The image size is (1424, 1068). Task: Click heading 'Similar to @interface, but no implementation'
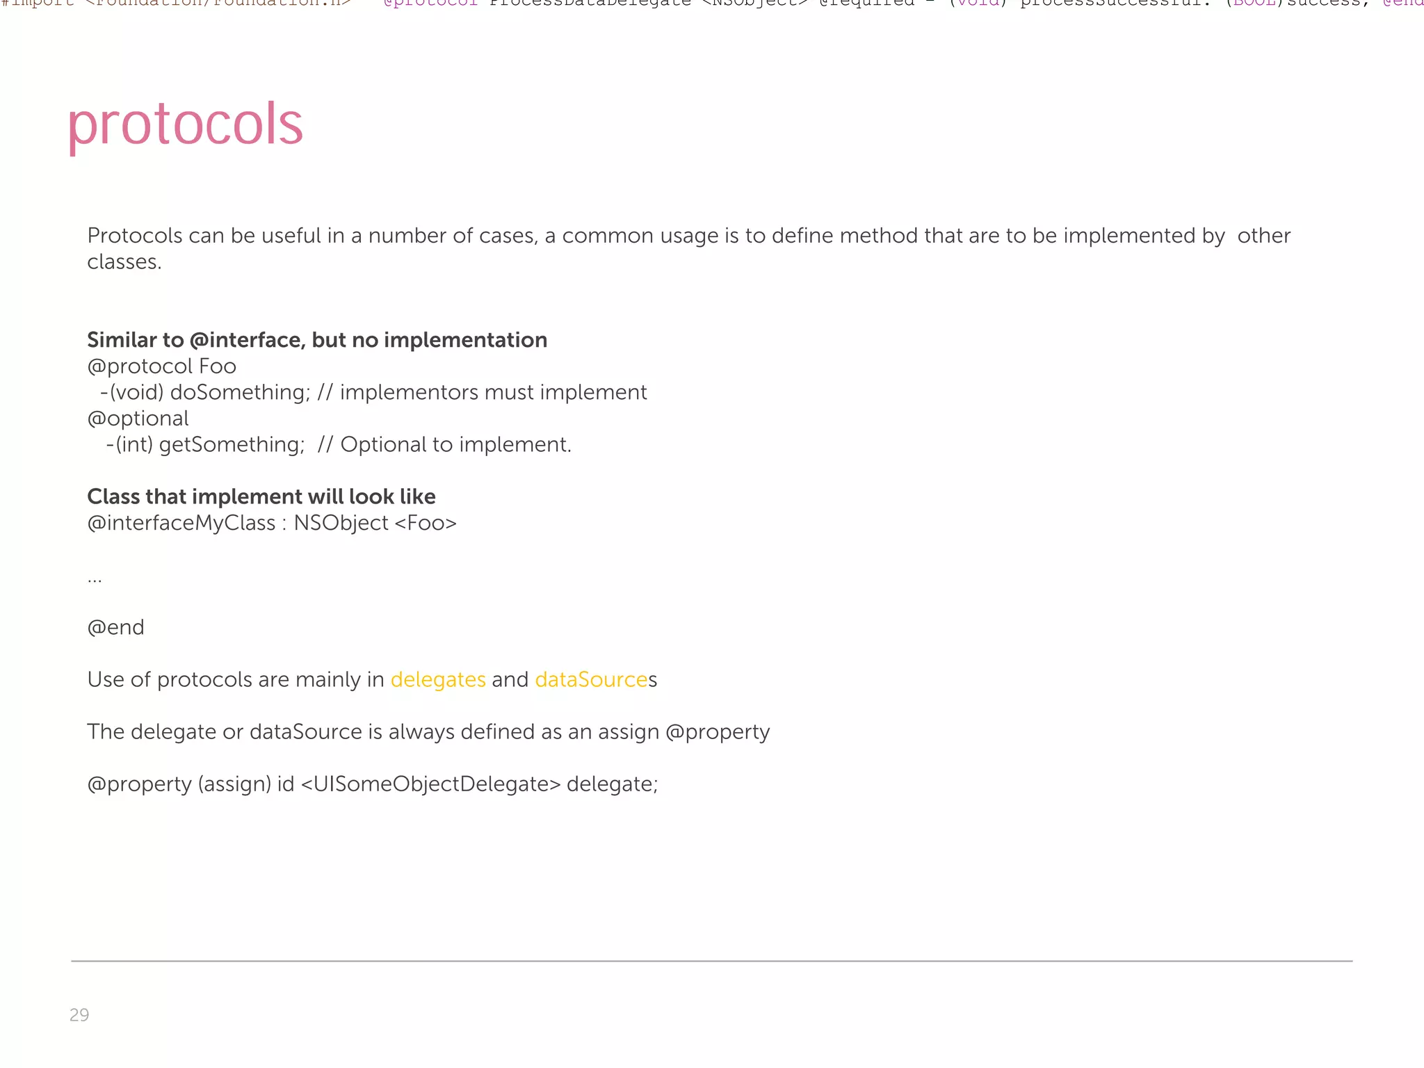coord(317,340)
